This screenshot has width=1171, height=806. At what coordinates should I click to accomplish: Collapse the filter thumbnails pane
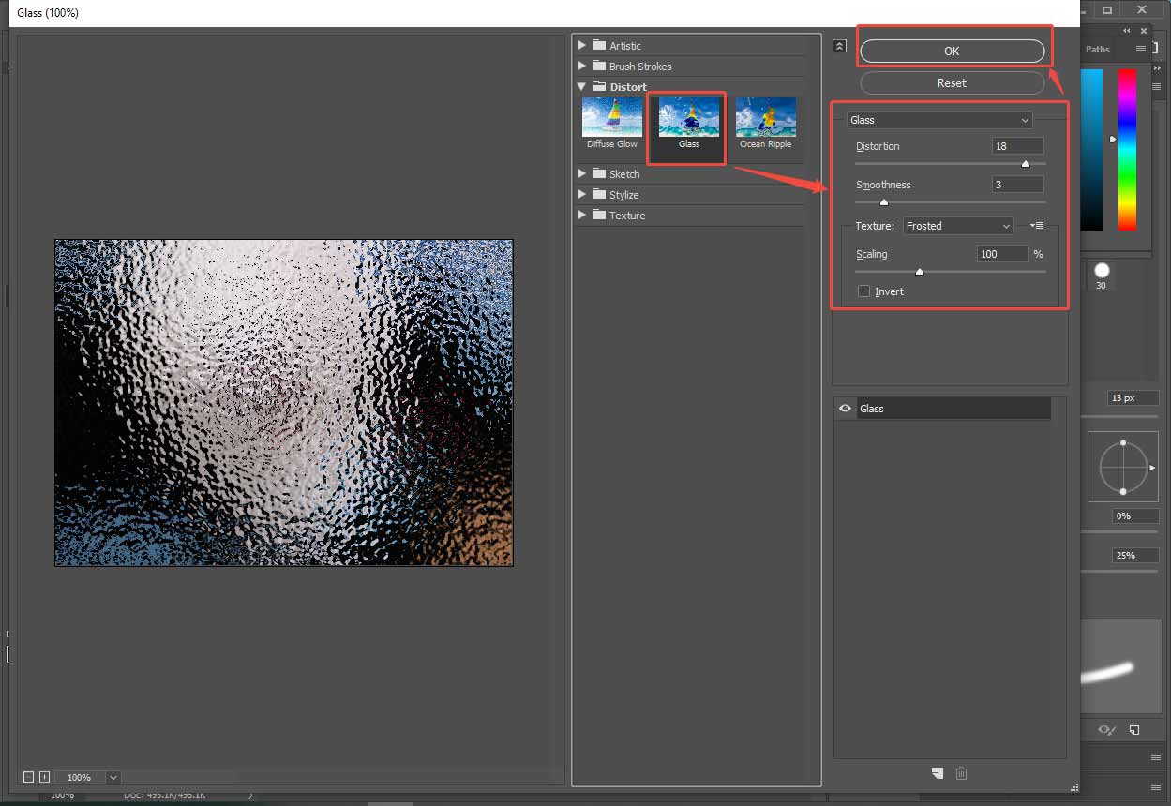coord(838,45)
